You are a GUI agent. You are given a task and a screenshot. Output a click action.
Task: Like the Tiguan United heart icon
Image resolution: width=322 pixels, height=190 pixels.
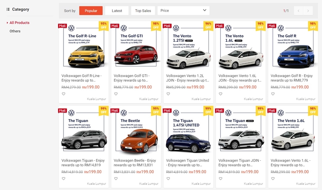click(x=168, y=178)
